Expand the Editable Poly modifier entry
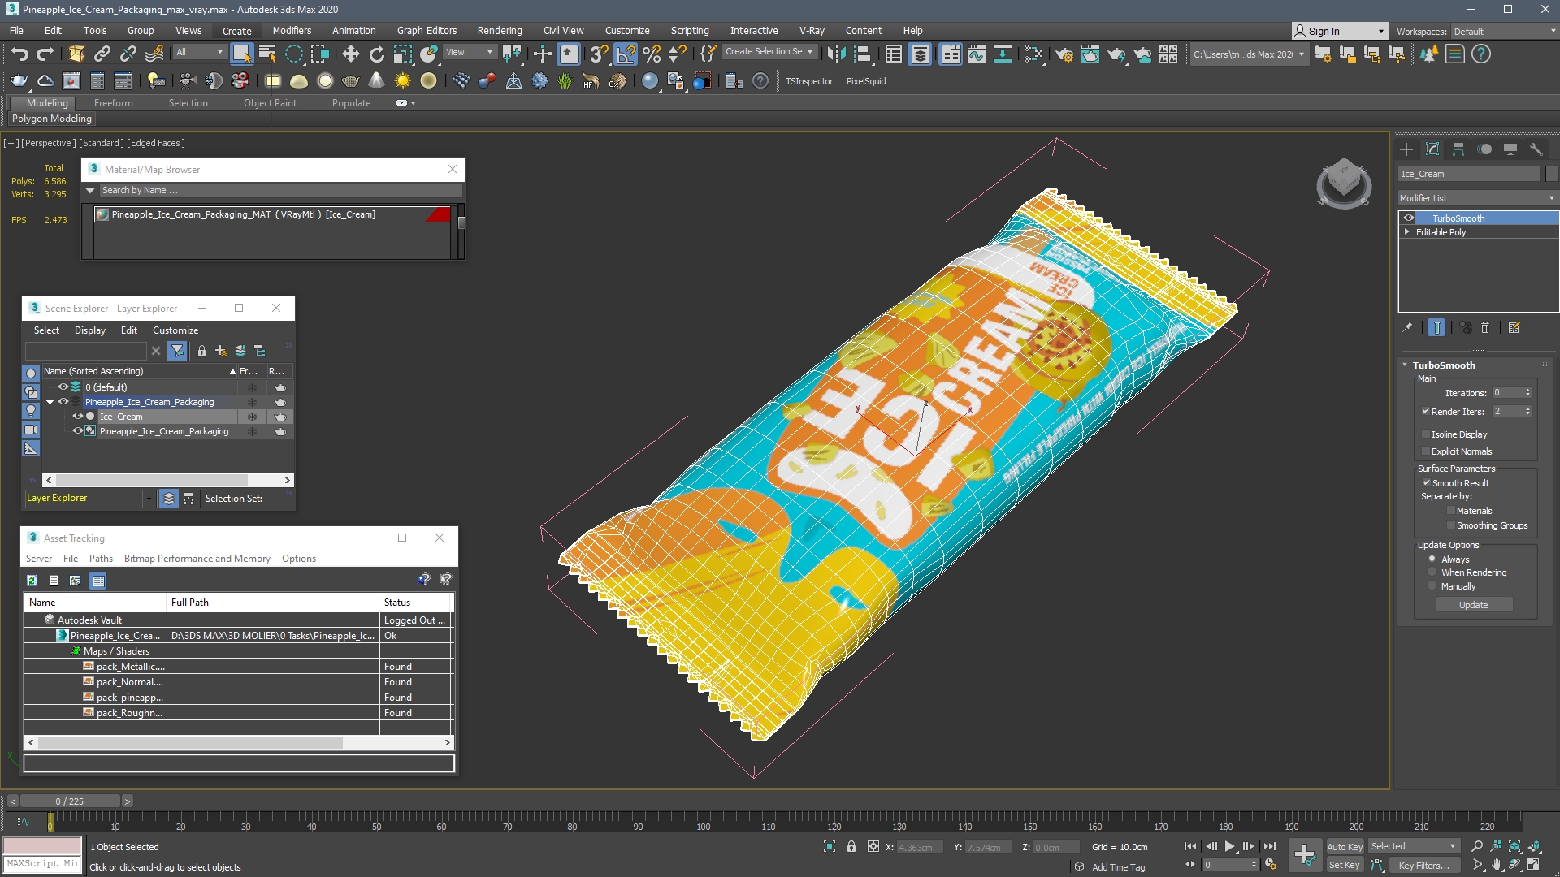1560x877 pixels. tap(1407, 232)
